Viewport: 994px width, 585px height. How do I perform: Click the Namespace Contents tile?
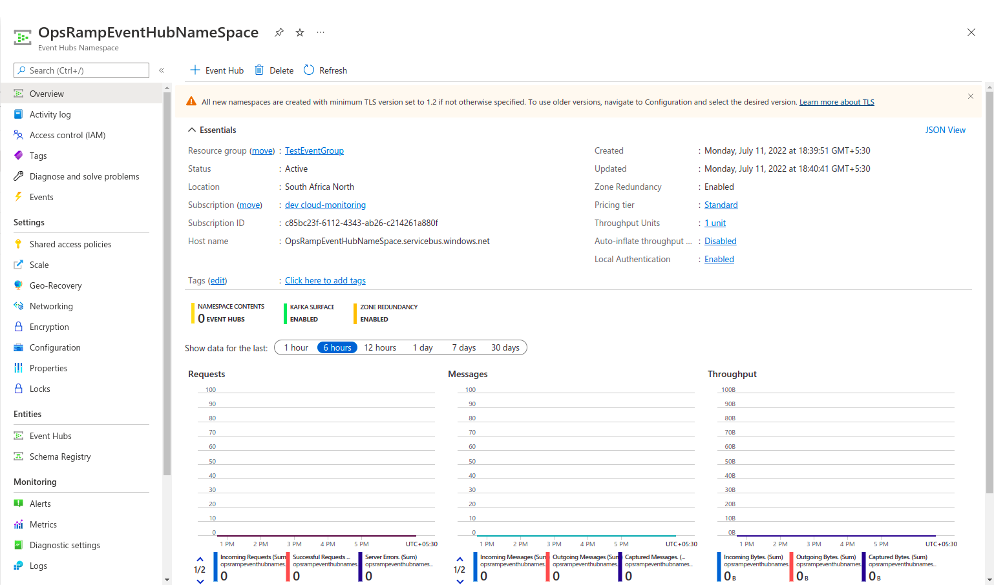coord(228,313)
